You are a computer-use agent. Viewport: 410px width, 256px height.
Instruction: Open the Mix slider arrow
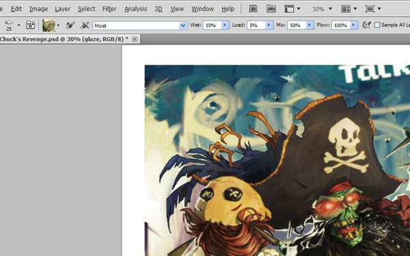pos(310,25)
